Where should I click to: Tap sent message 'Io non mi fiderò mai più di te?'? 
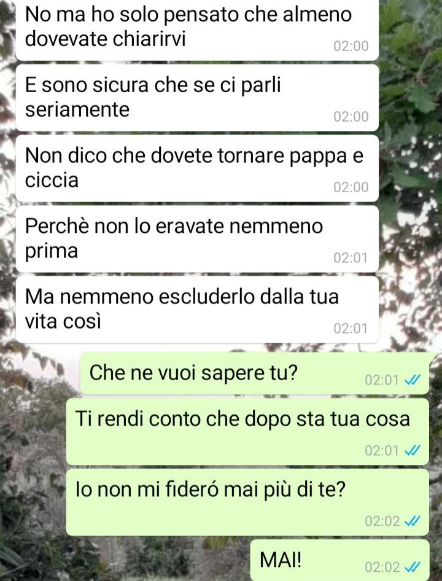coord(247,502)
